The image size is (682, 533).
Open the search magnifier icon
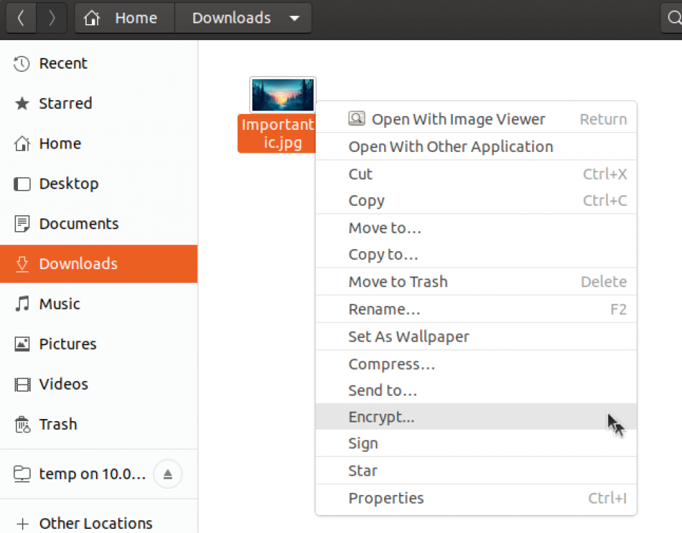click(673, 18)
